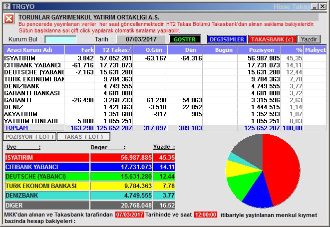The image size is (330, 227).
Task: Click the help question mark icon in title bar
Action: pos(7,6)
